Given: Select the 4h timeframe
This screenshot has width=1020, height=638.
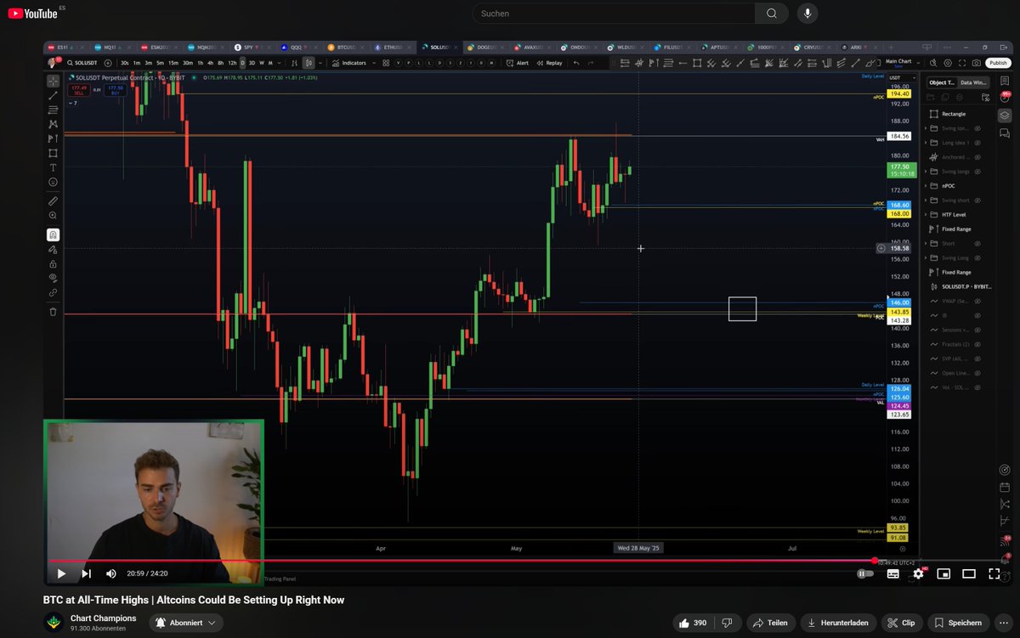Looking at the screenshot, I should [x=210, y=63].
